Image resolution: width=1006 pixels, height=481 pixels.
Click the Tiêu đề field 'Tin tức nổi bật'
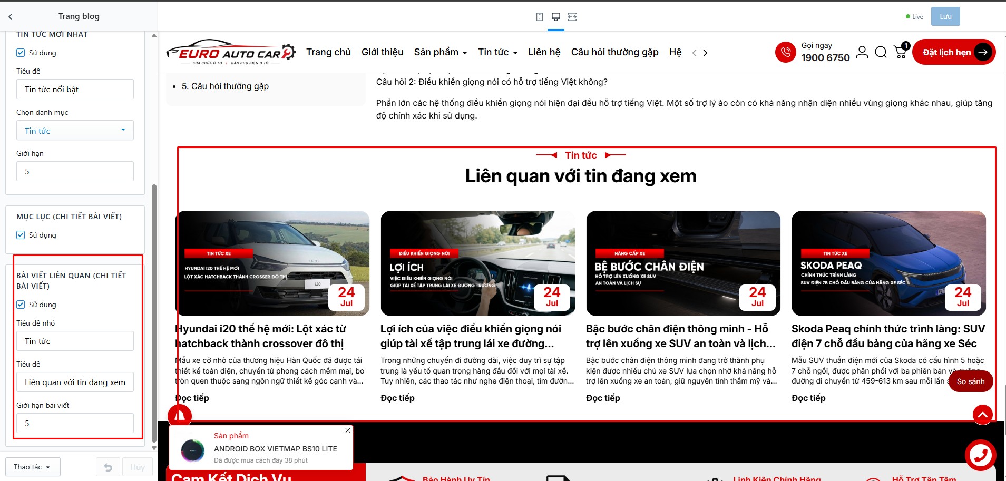tap(75, 89)
